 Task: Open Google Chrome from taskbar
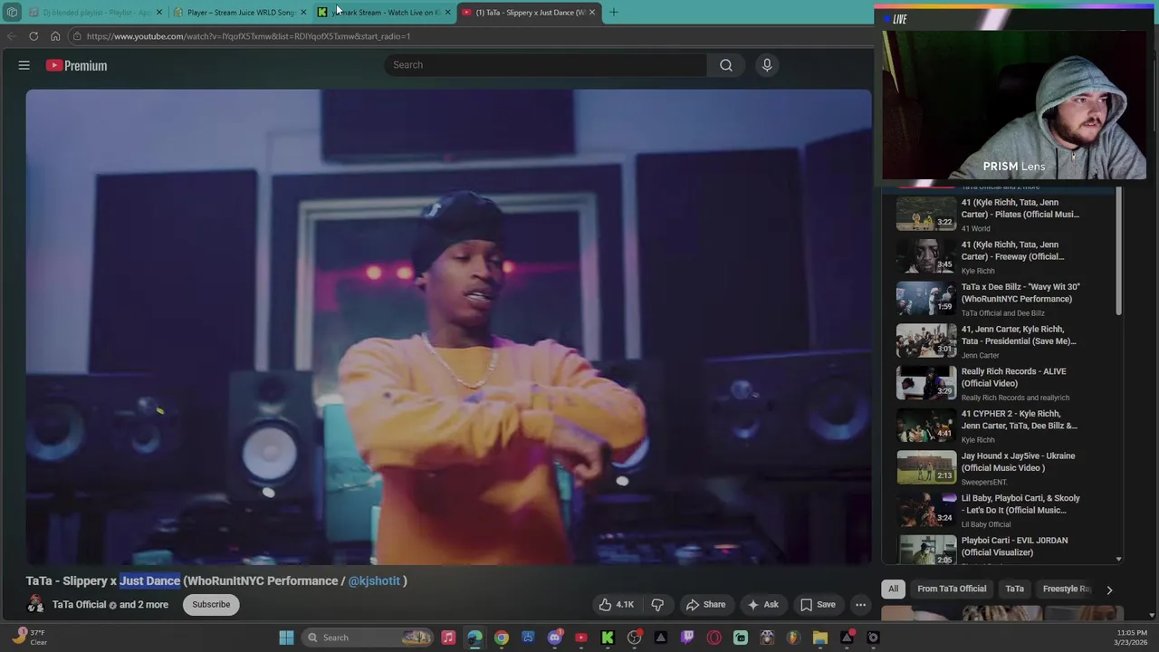pyautogui.click(x=501, y=638)
